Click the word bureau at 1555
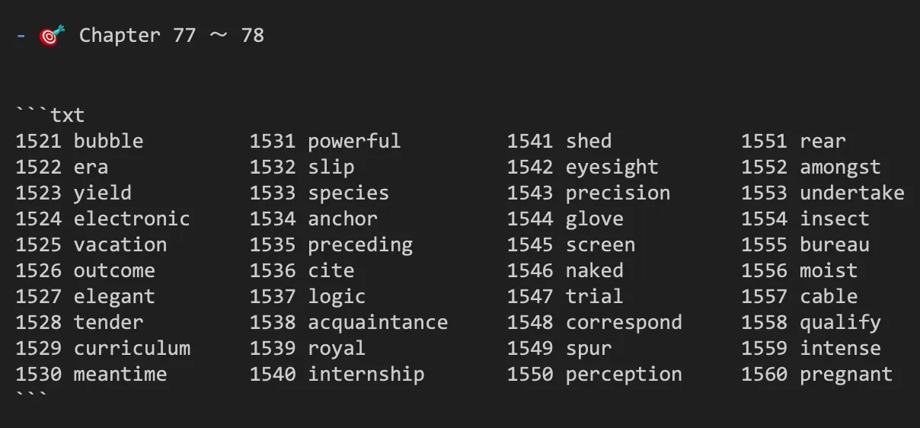This screenshot has height=428, width=920. [835, 244]
